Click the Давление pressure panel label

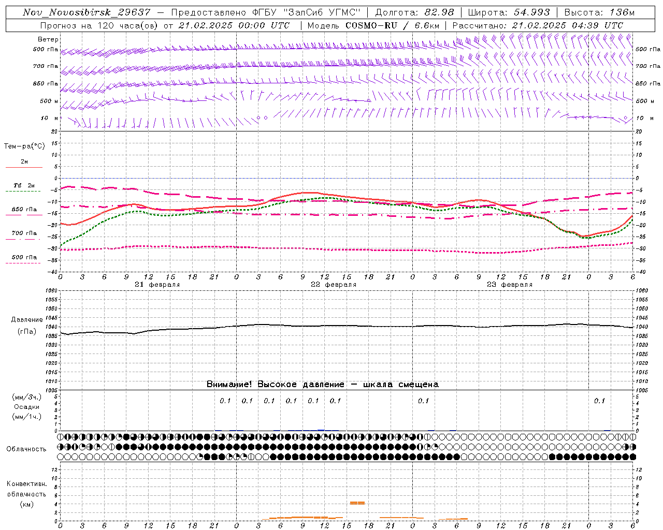[27, 320]
